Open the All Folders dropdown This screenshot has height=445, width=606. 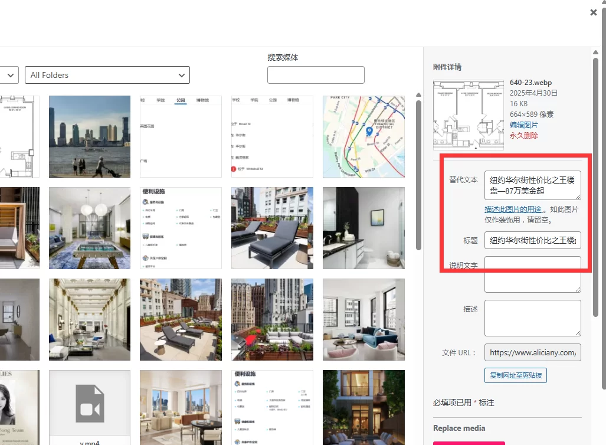(x=107, y=75)
